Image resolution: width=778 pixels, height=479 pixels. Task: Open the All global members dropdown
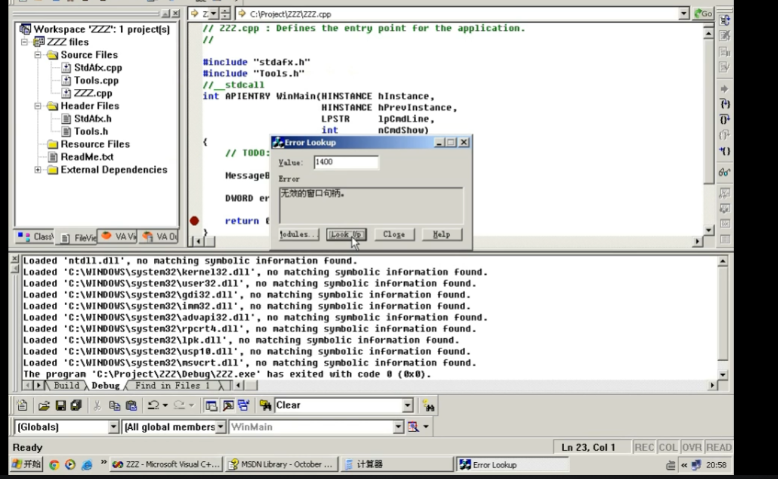pyautogui.click(x=221, y=427)
